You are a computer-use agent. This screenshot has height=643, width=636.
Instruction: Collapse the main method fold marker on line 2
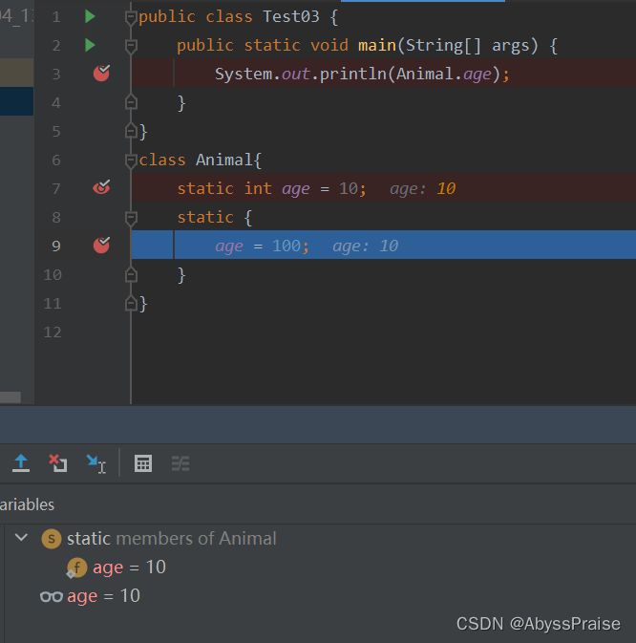(x=131, y=46)
